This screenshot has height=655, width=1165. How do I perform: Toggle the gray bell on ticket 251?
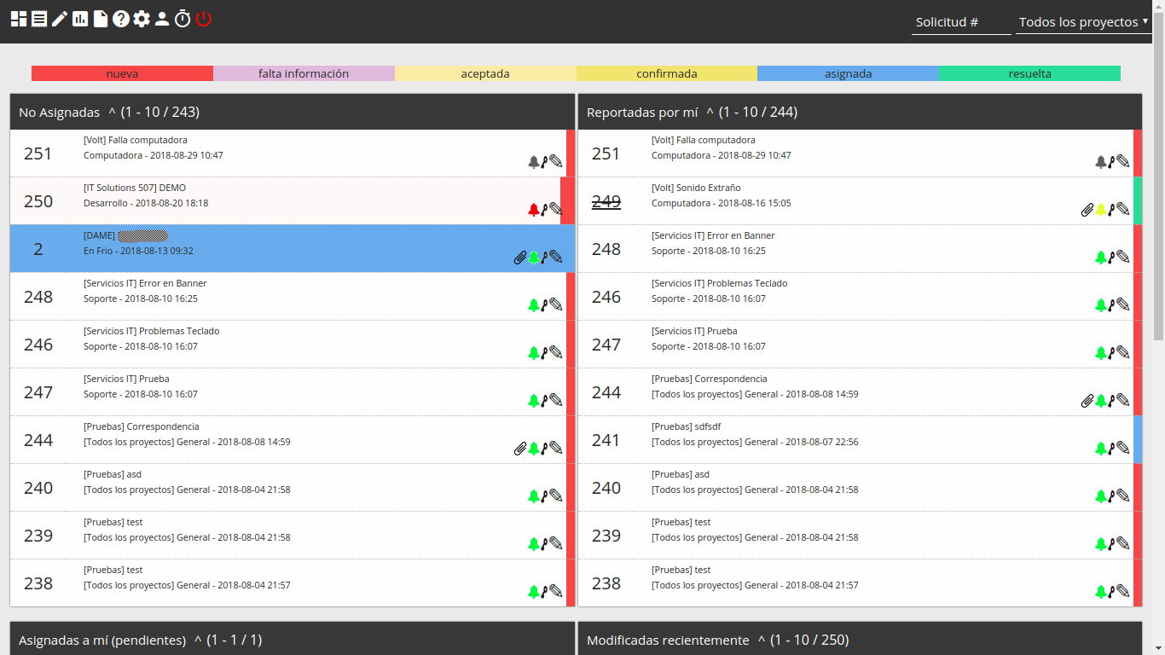tap(534, 160)
